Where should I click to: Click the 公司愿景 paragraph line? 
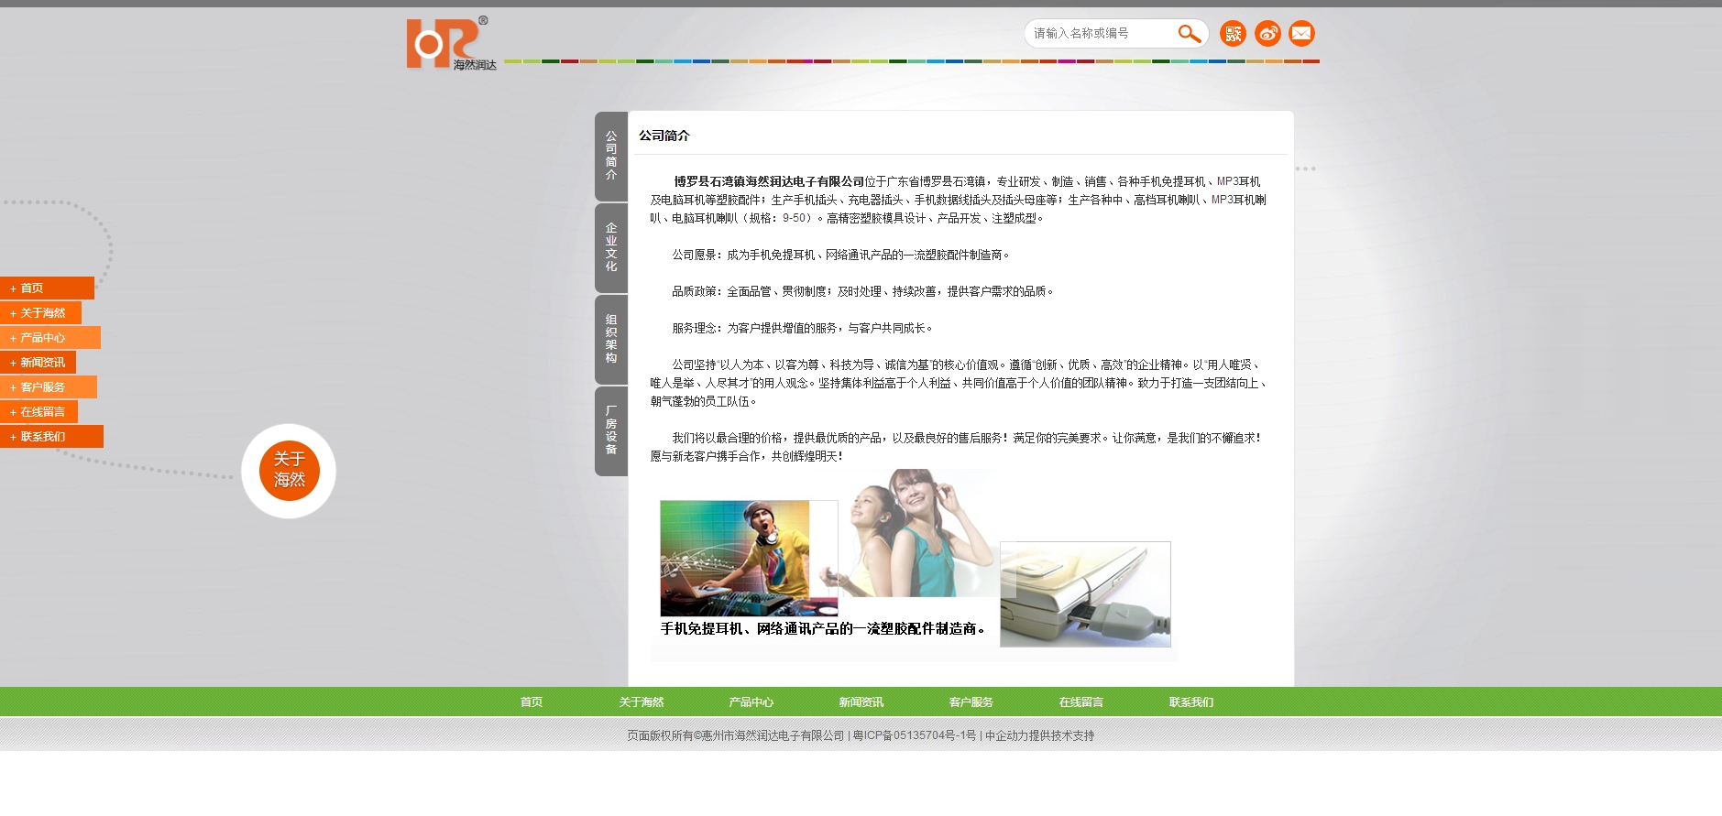(x=841, y=255)
